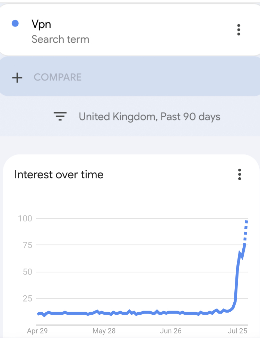Click the Jul 25 date label
Image resolution: width=260 pixels, height=338 pixels.
pyautogui.click(x=238, y=331)
